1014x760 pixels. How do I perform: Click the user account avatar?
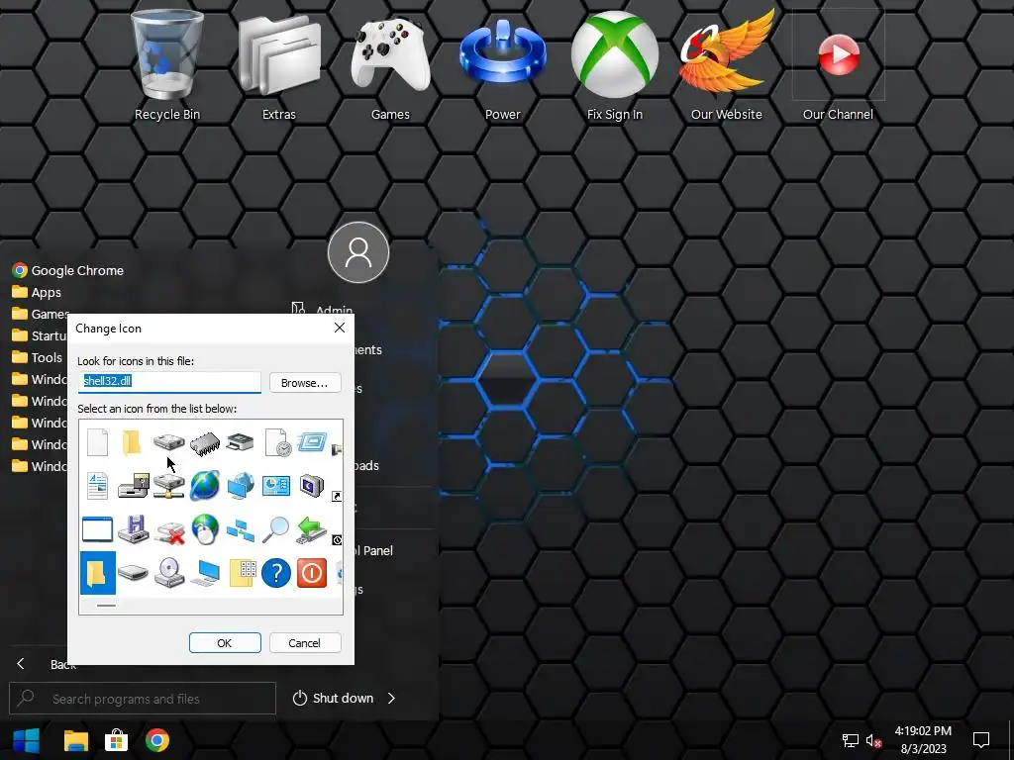click(x=358, y=252)
